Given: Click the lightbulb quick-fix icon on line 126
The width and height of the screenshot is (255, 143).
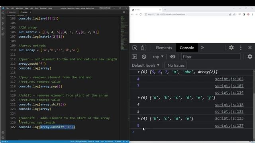Looking at the screenshot, I should tap(20, 121).
